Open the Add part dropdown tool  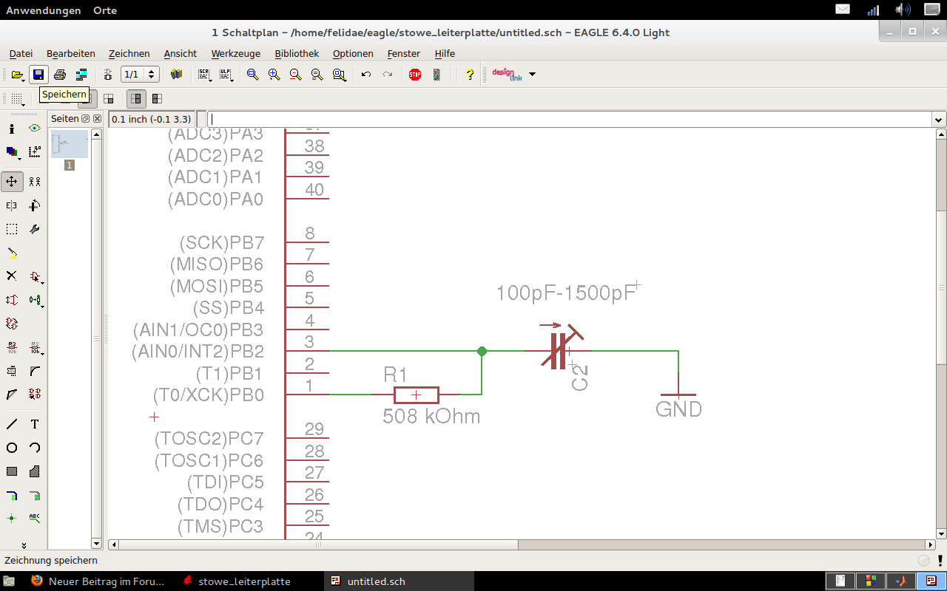click(35, 276)
